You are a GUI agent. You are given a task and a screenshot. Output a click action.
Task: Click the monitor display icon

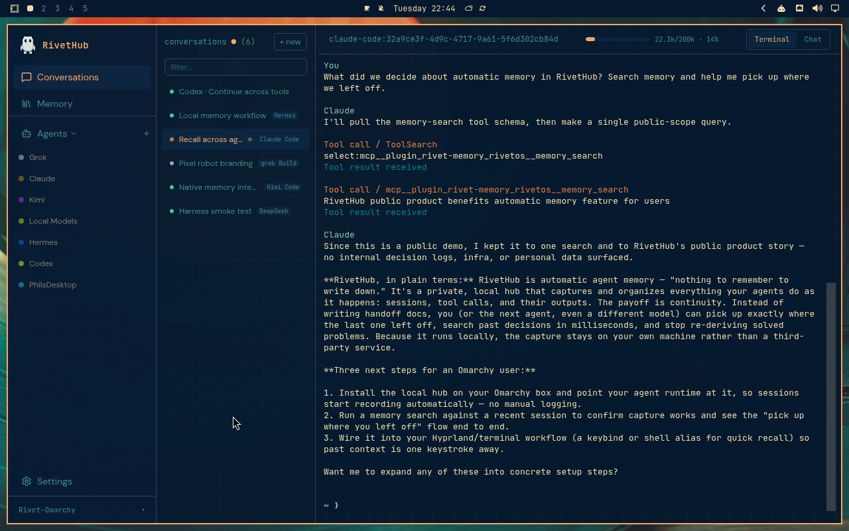834,9
